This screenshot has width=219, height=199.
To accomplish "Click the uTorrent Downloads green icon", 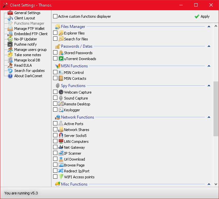I will [61, 59].
